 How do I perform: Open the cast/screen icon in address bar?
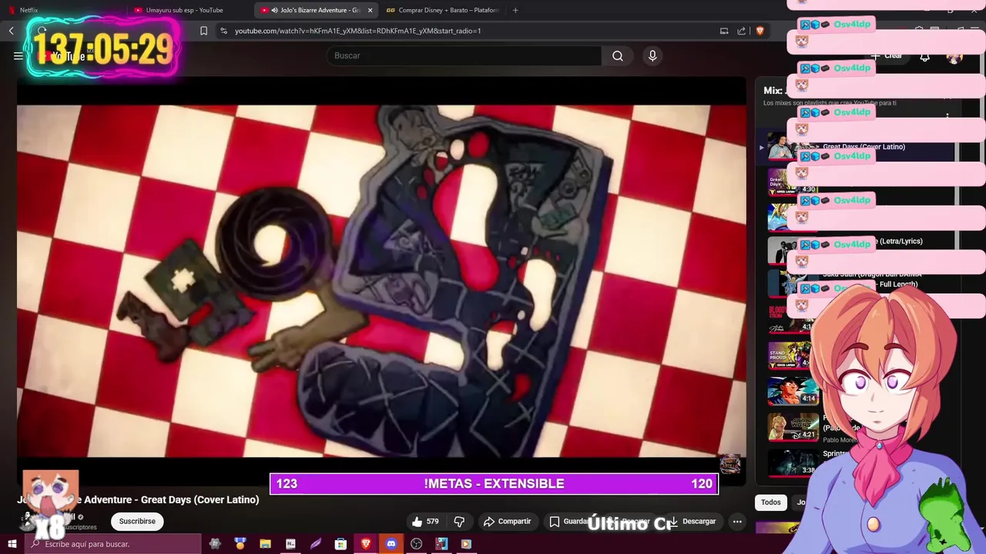[x=724, y=31]
